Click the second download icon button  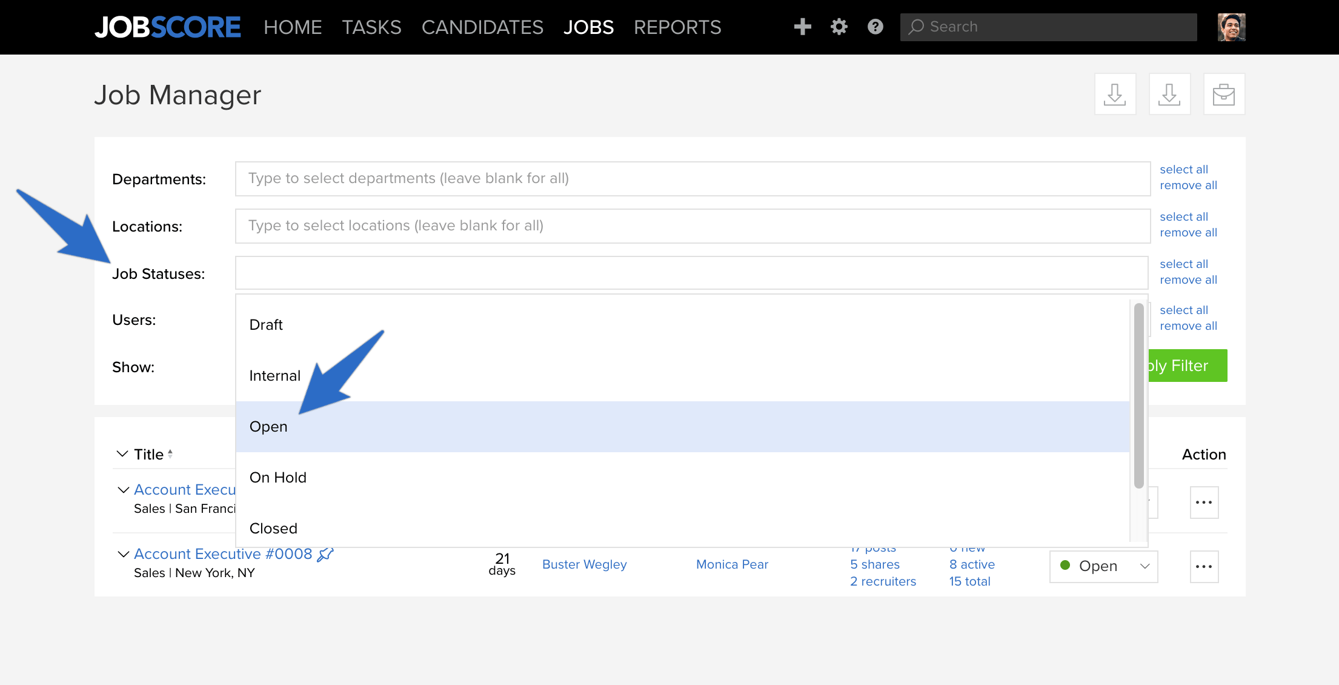click(1169, 94)
